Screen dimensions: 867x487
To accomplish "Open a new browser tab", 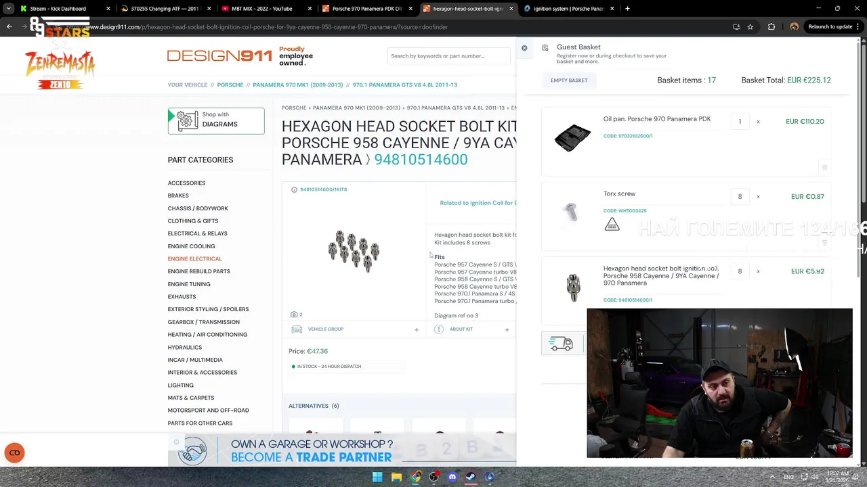I will [x=627, y=9].
